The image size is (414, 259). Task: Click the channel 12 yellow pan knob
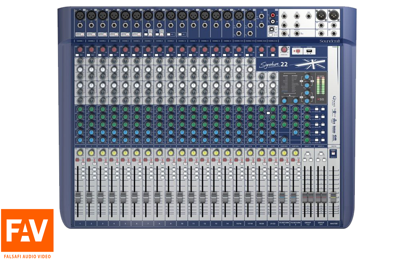[x=205, y=153]
